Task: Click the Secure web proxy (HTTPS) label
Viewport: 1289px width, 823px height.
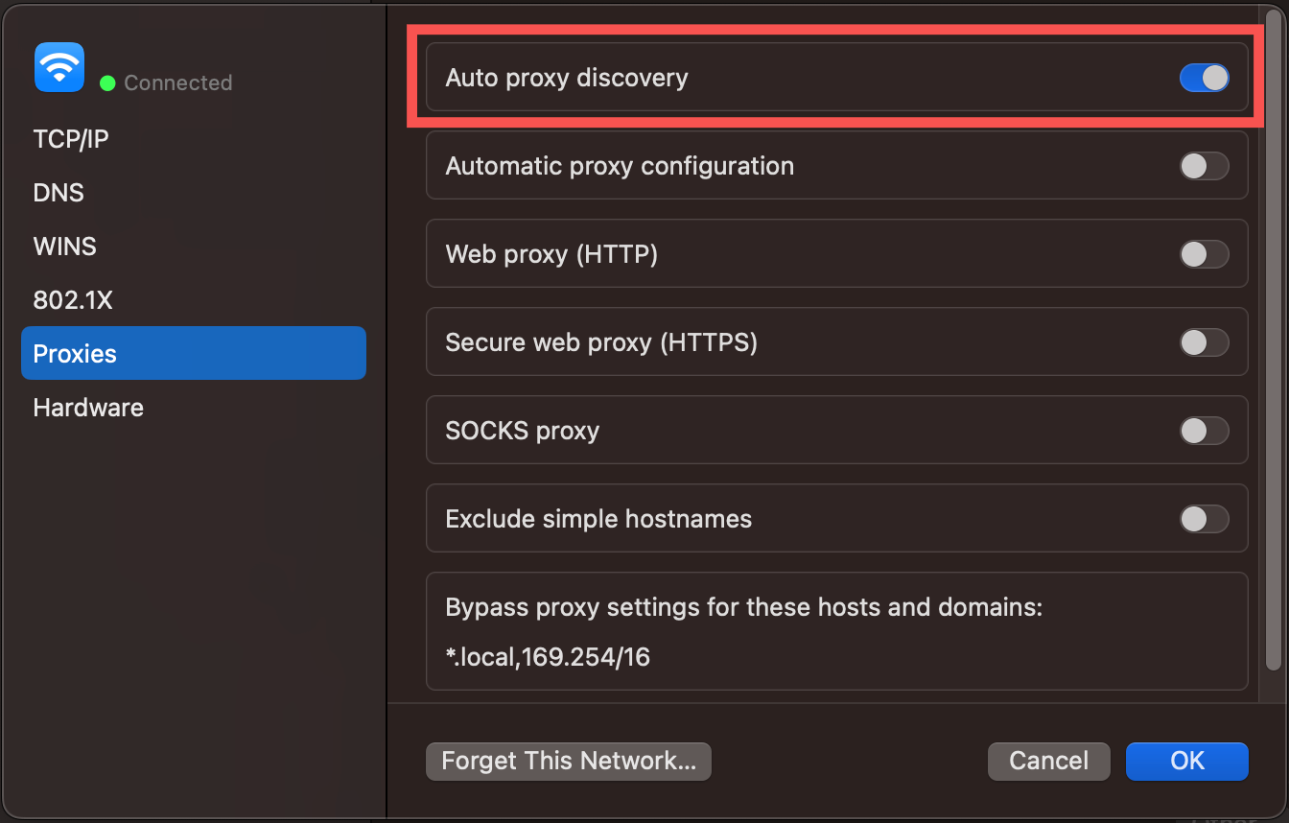Action: click(601, 343)
